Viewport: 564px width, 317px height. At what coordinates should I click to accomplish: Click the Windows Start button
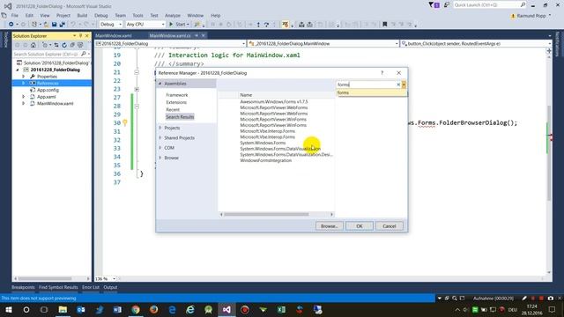(x=8, y=309)
